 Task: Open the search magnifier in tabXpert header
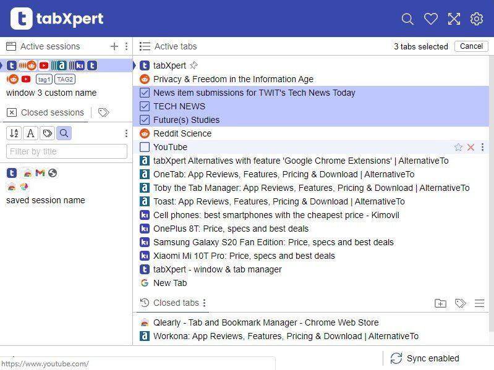pyautogui.click(x=407, y=19)
